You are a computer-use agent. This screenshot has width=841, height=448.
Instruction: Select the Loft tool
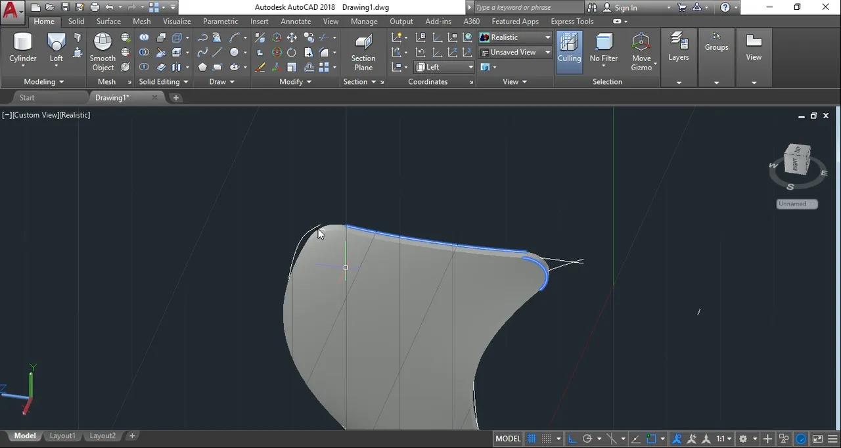coord(57,49)
